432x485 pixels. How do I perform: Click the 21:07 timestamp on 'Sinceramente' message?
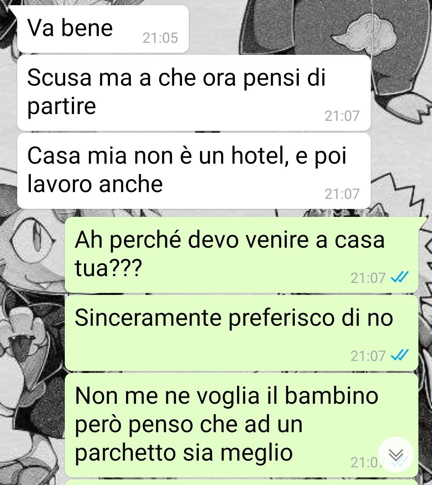[368, 356]
